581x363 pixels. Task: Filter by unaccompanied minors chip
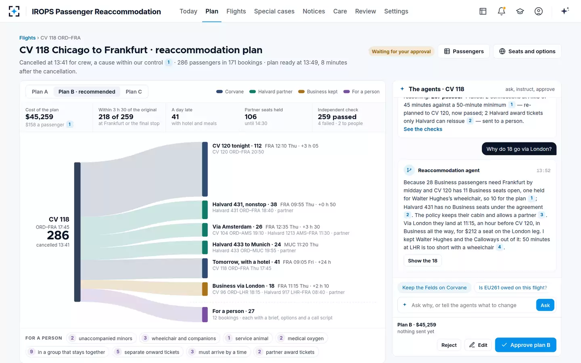101,338
